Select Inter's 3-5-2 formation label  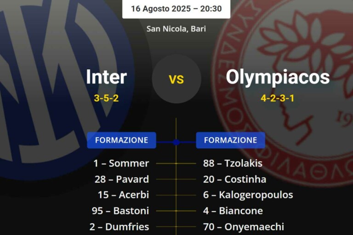(x=106, y=98)
